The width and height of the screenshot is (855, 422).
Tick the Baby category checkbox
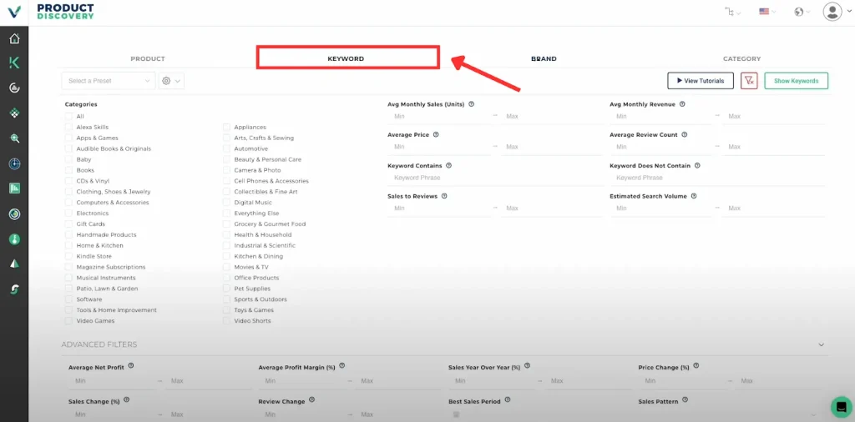(x=68, y=159)
